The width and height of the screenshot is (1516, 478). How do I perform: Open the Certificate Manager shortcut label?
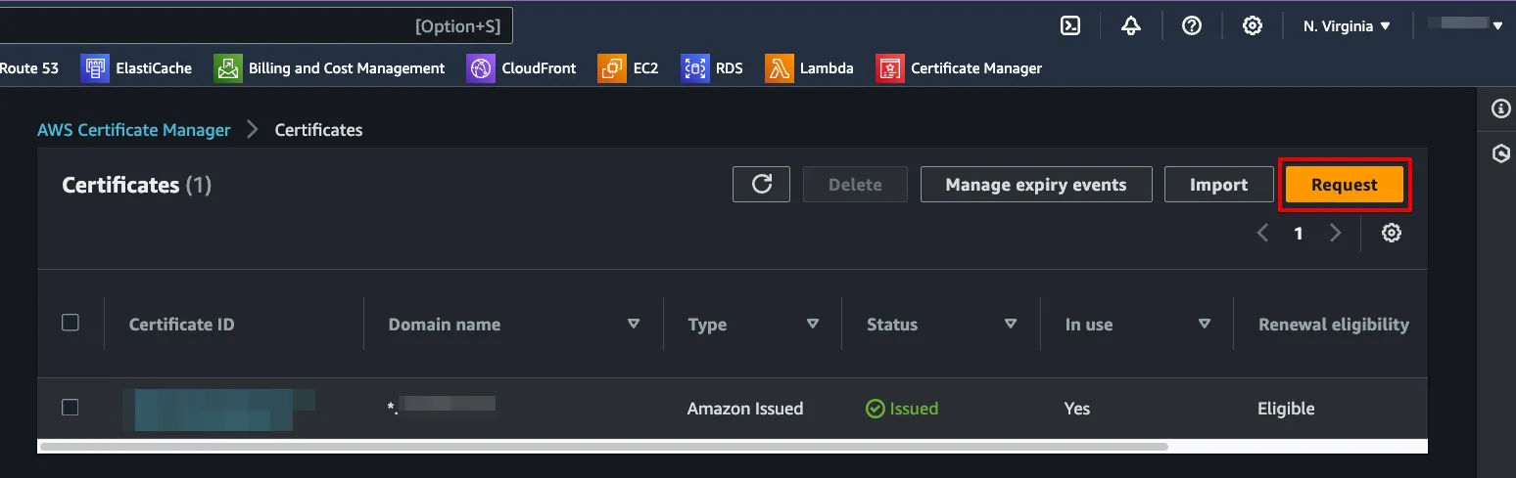[976, 68]
